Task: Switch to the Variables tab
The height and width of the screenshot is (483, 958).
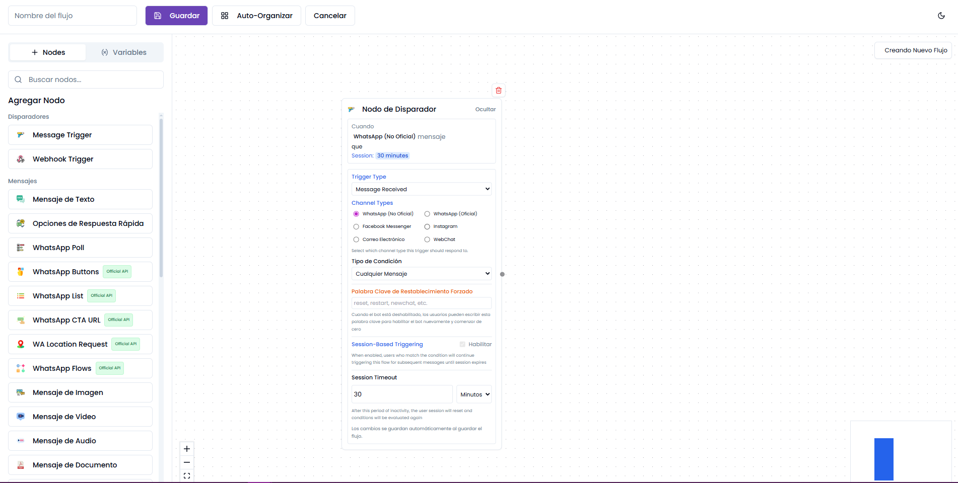Action: click(x=124, y=52)
